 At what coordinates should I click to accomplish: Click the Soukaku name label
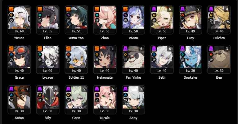tap(191, 77)
